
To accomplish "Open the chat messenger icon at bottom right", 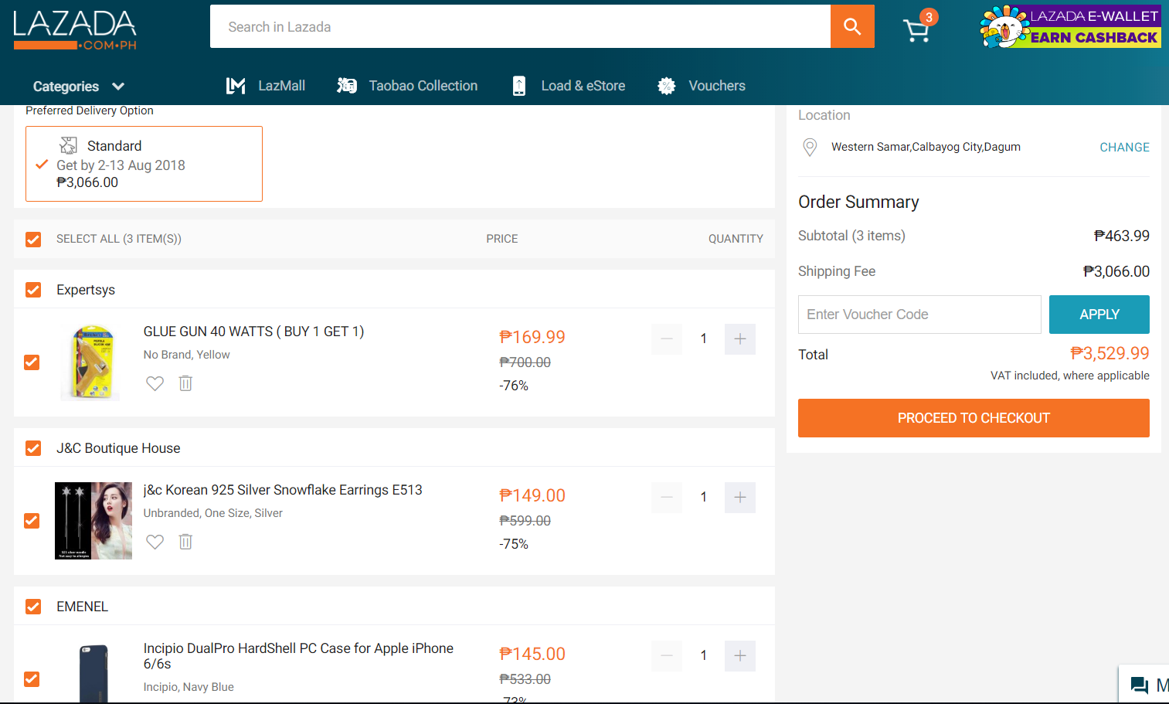I will 1139,685.
